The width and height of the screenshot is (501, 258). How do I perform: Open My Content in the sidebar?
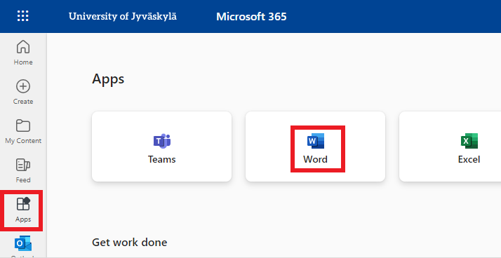[x=23, y=132]
